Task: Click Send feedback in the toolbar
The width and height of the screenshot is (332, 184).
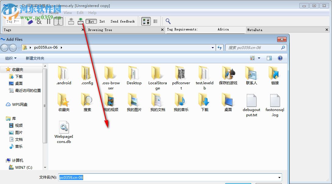Action: click(x=122, y=21)
